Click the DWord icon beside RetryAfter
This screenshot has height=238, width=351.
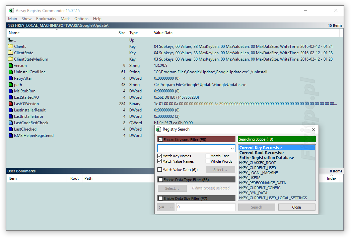(11, 78)
